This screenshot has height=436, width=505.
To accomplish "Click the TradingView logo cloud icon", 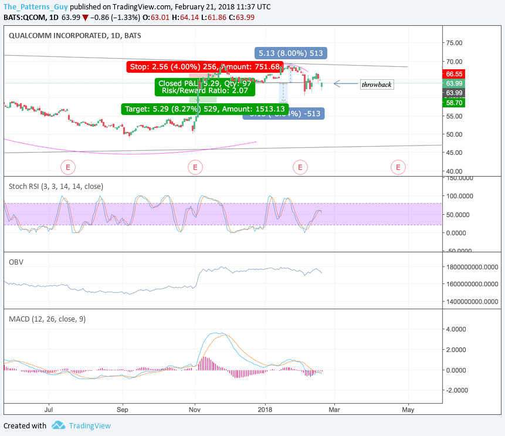I will point(58,425).
